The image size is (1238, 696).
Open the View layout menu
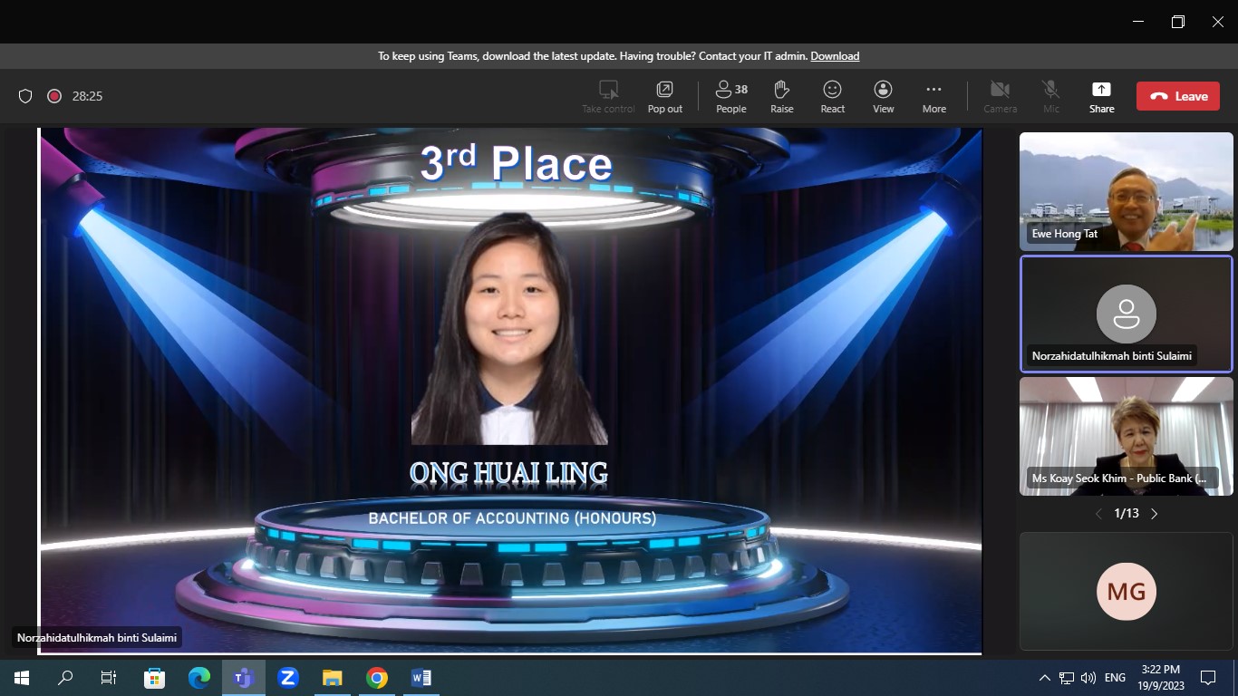pos(883,97)
